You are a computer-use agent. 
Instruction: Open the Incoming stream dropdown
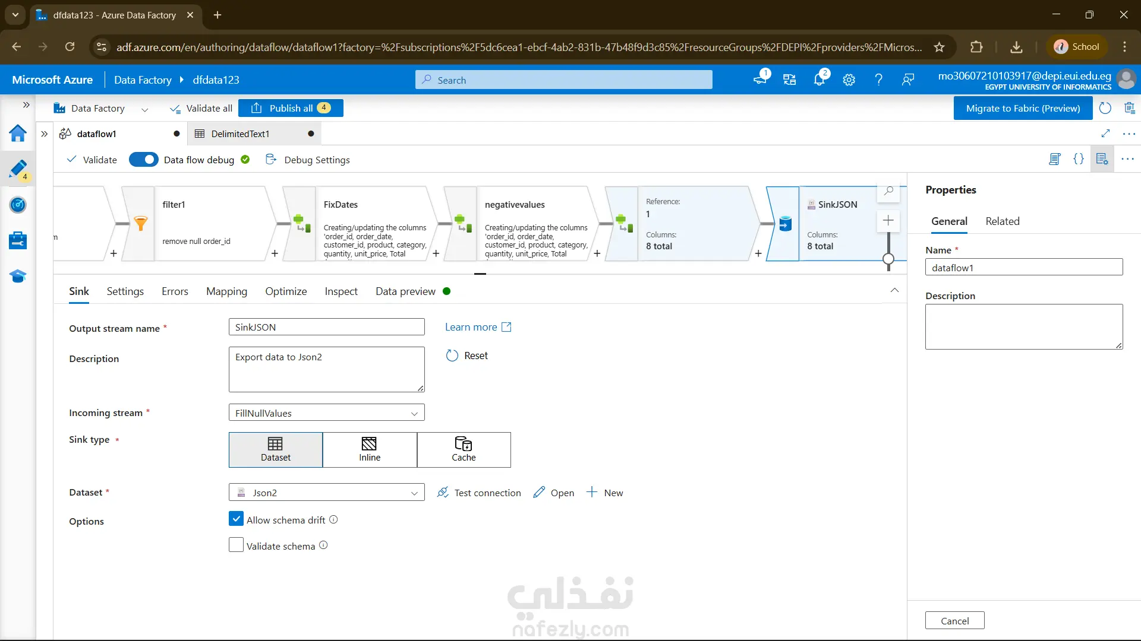pos(327,413)
